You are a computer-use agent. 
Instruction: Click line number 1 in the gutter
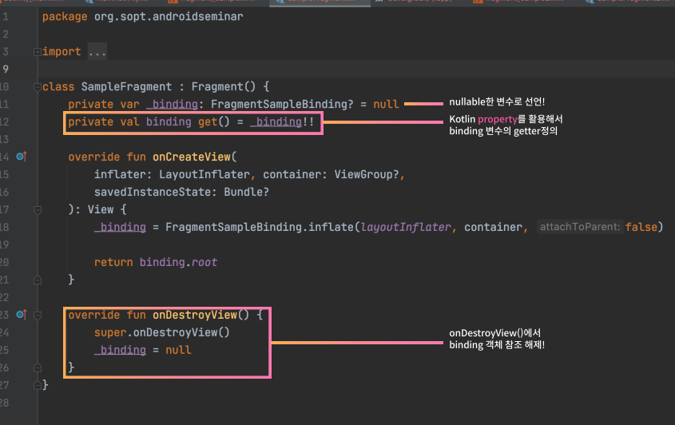6,16
